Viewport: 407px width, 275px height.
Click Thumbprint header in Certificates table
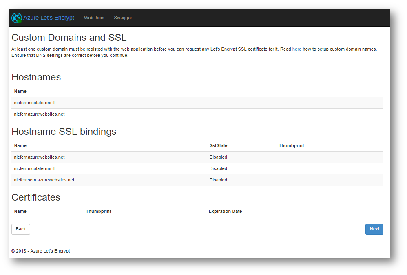click(98, 212)
